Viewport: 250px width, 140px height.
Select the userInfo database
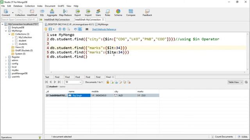point(16,77)
